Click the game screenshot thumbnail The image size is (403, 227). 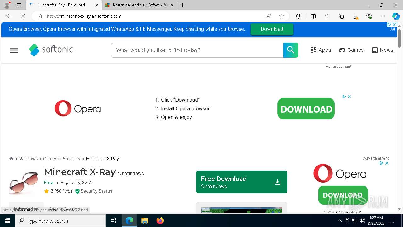(x=242, y=210)
